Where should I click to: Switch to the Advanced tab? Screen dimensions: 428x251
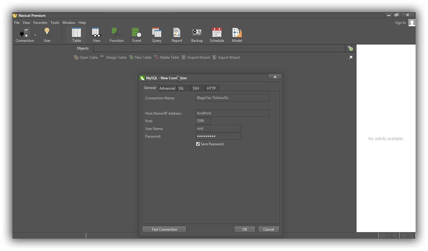pyautogui.click(x=167, y=88)
